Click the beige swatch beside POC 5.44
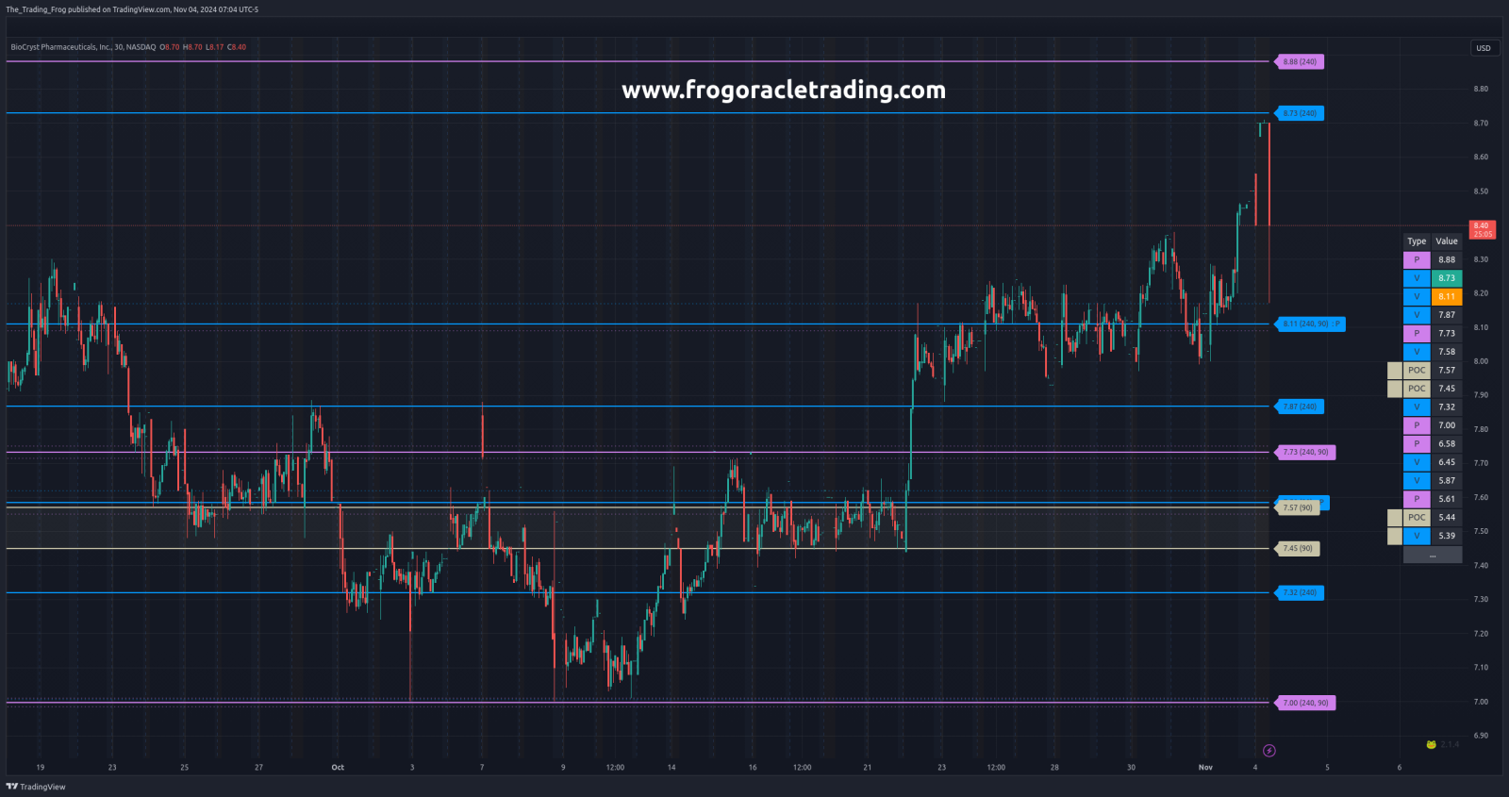This screenshot has height=797, width=1509. click(x=1395, y=518)
